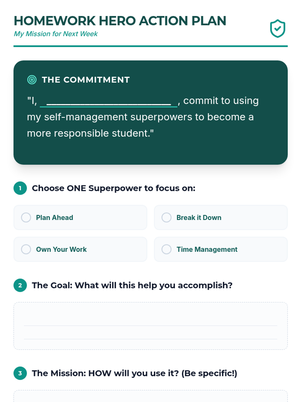Click the Mission answer box below step 3

tap(150, 397)
